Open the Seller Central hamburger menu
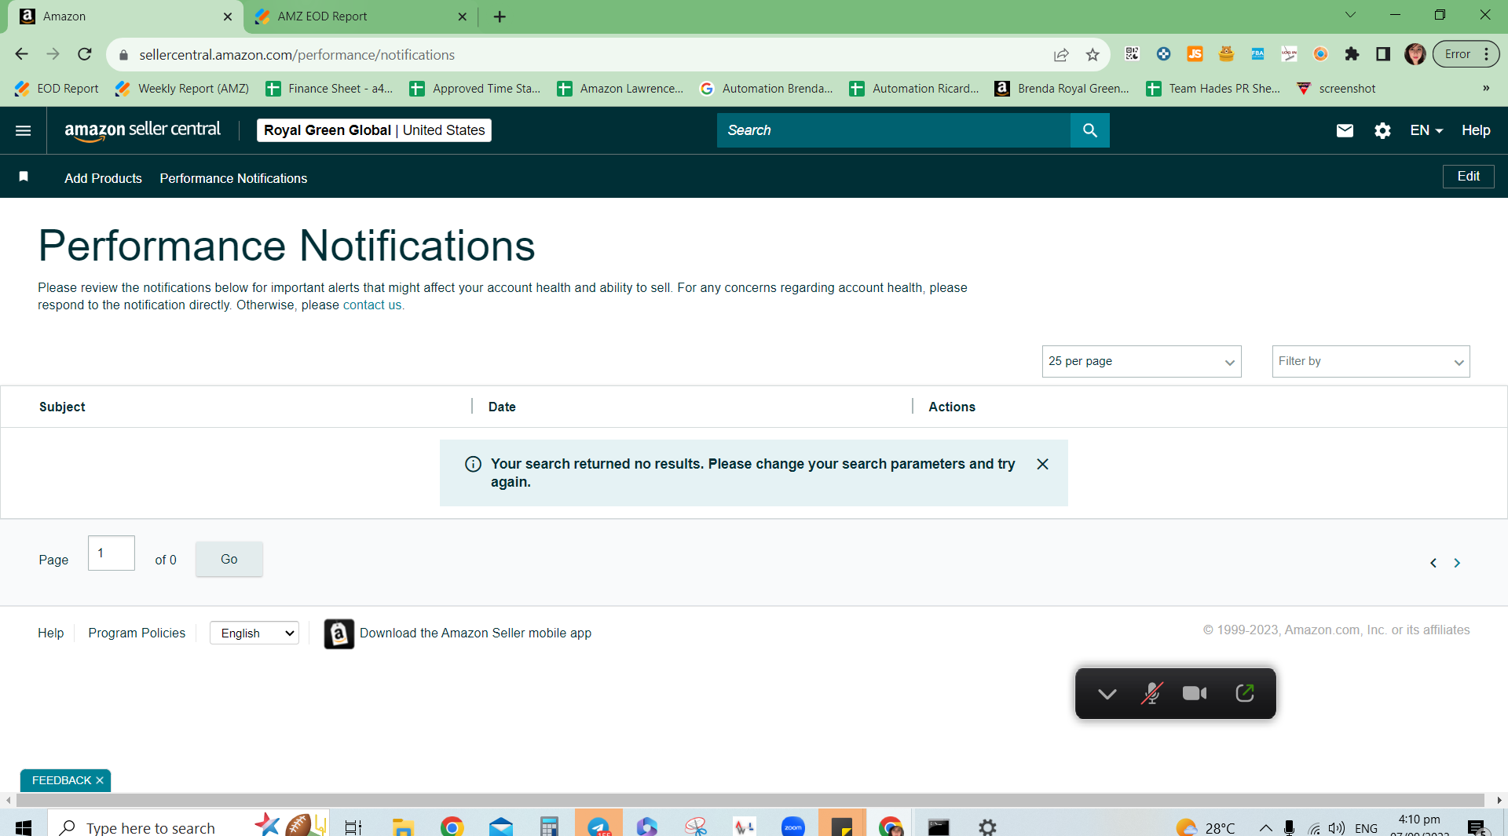 (24, 130)
